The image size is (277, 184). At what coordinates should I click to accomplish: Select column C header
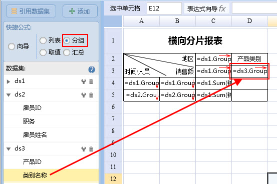tap(213, 21)
